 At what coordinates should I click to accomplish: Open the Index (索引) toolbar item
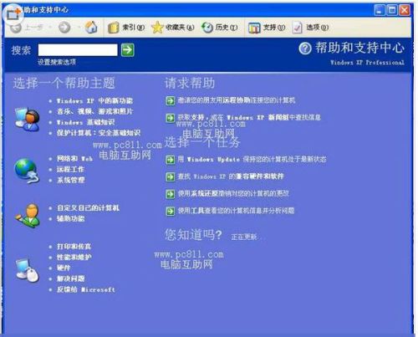(126, 28)
